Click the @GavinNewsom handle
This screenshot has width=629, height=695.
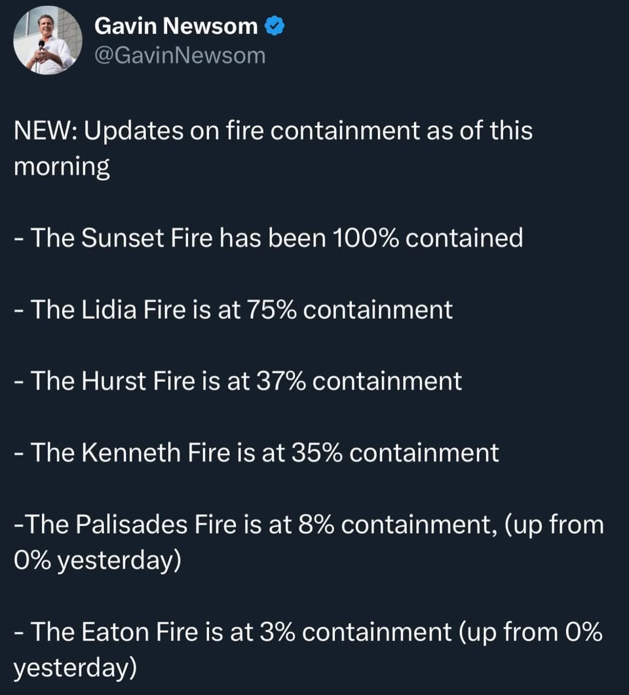[180, 56]
